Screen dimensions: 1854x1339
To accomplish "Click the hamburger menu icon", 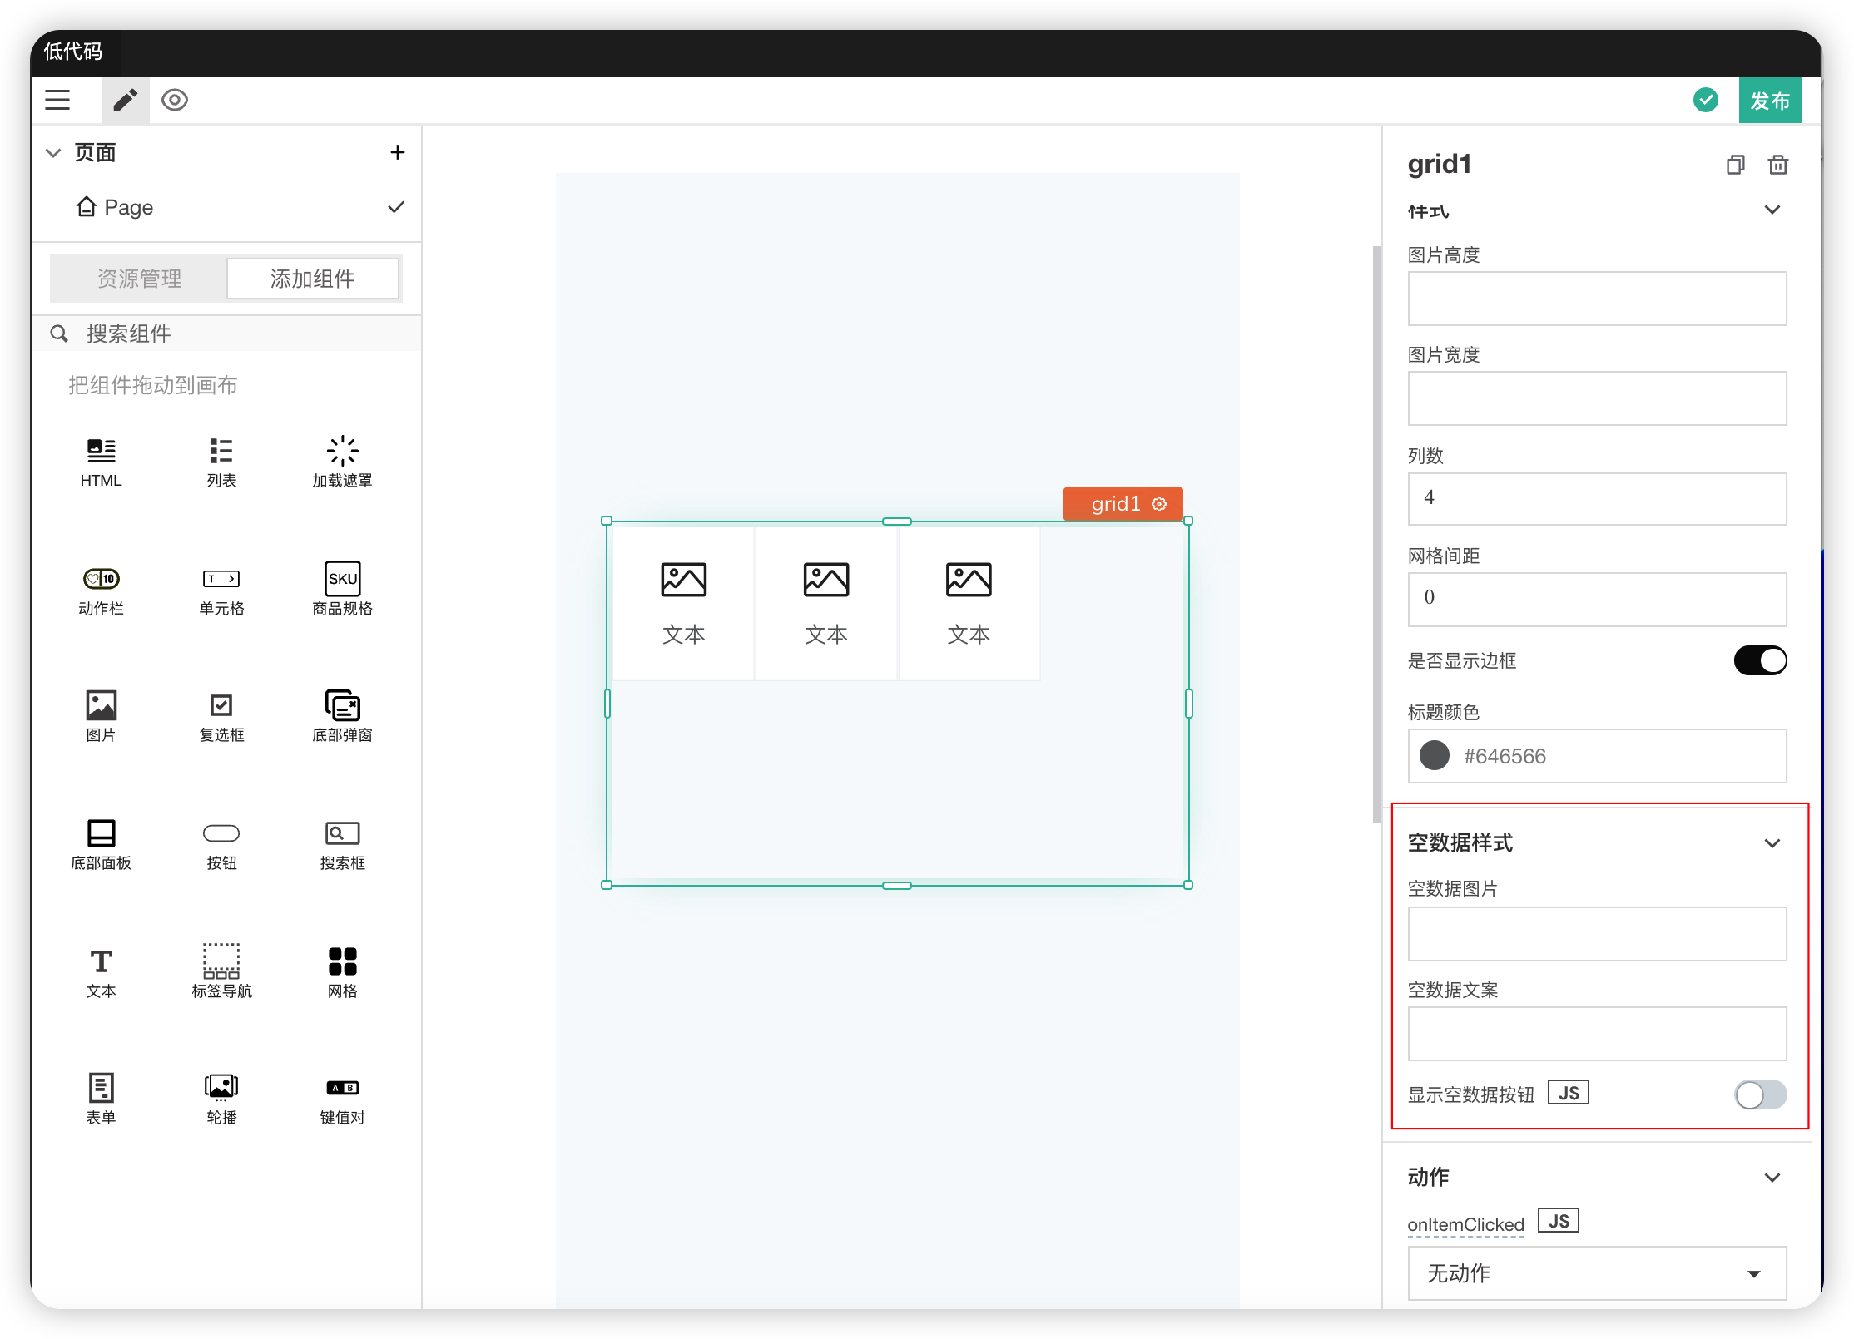I will click(x=57, y=101).
